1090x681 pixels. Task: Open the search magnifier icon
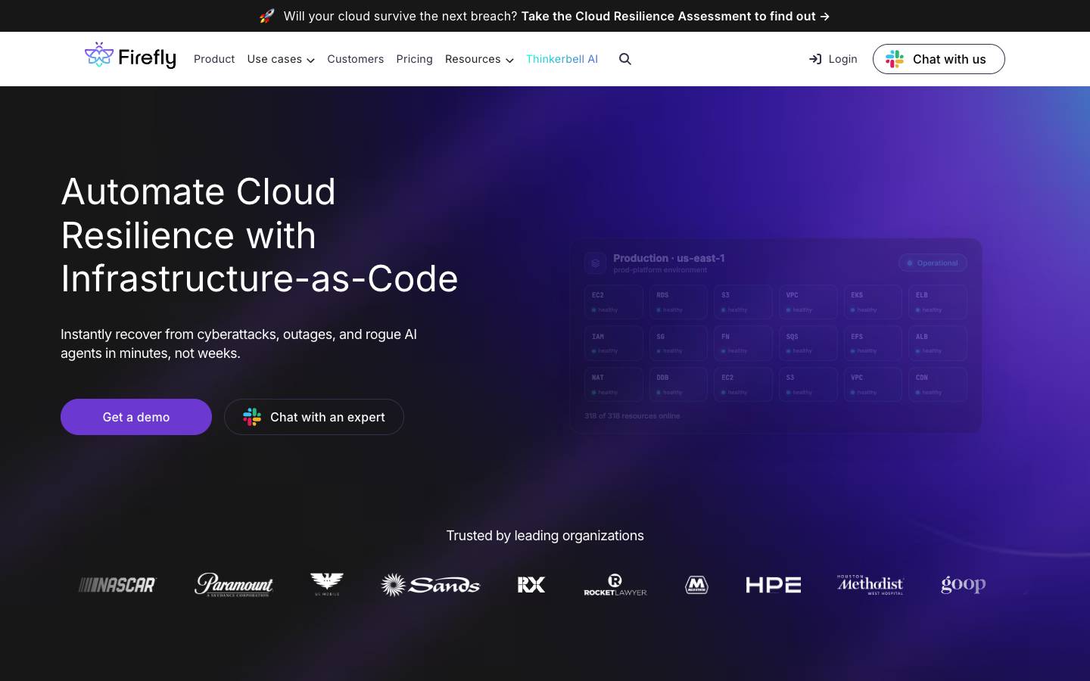[x=625, y=59]
